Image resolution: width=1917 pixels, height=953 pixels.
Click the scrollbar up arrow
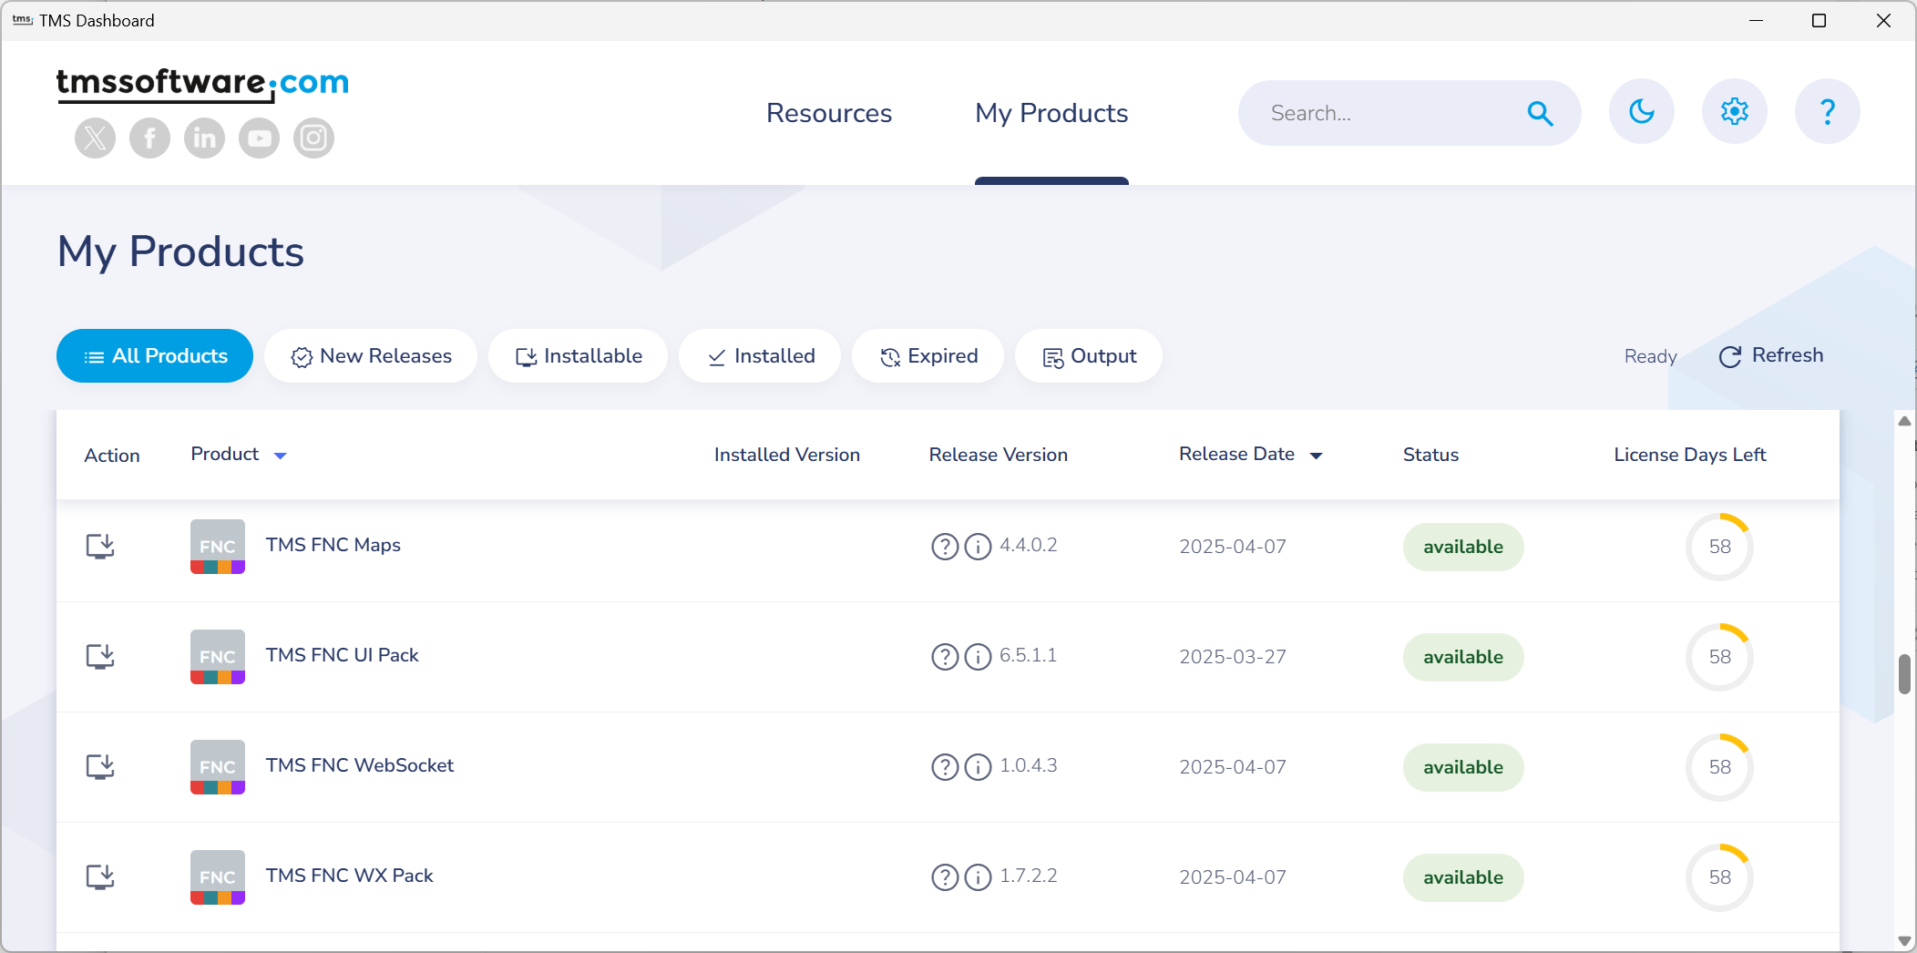[x=1904, y=421]
